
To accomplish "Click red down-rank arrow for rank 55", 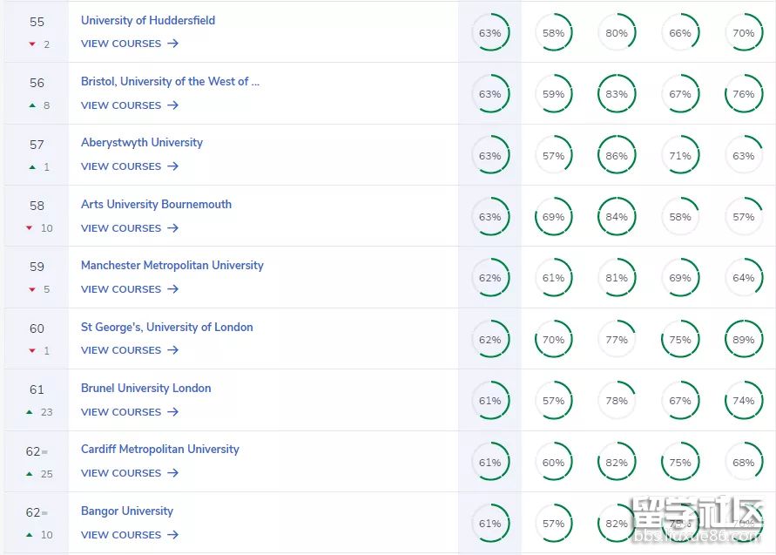I will pyautogui.click(x=32, y=44).
